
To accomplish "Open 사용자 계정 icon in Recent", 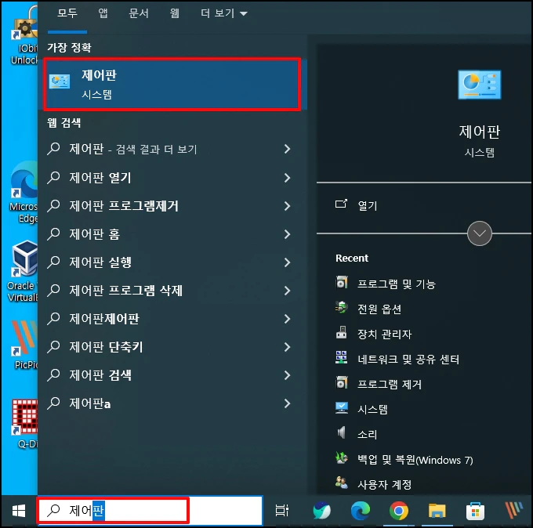I will coord(342,483).
